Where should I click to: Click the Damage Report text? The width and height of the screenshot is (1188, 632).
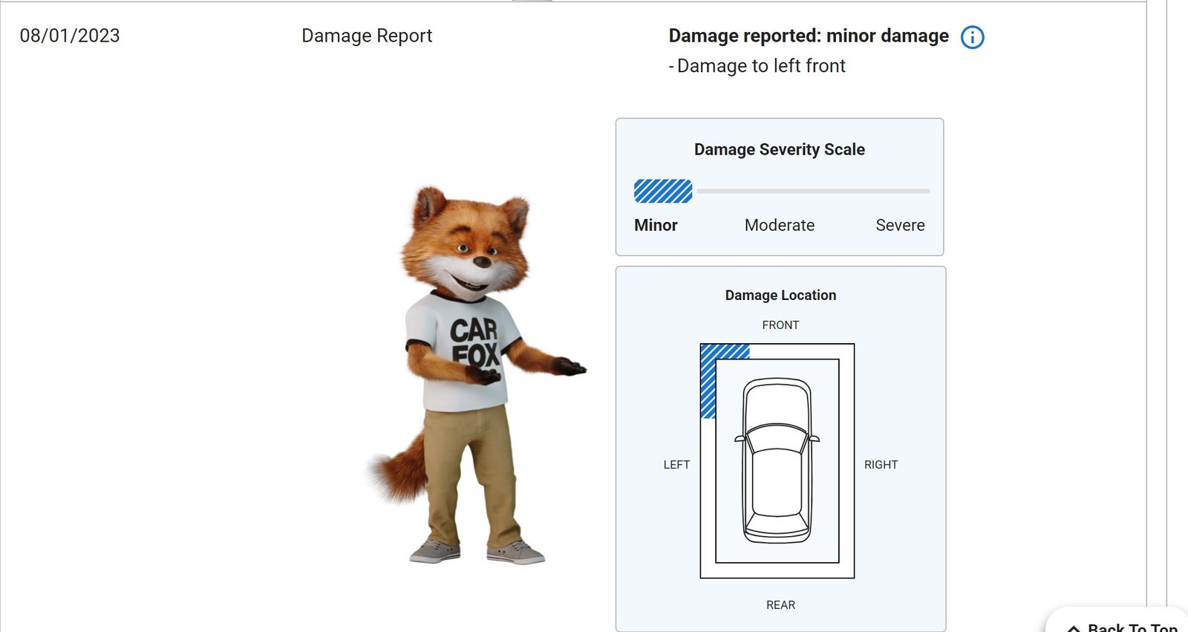pos(367,36)
